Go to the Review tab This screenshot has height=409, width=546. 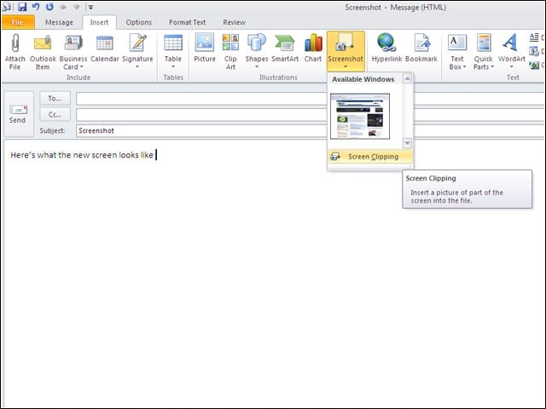(x=234, y=22)
